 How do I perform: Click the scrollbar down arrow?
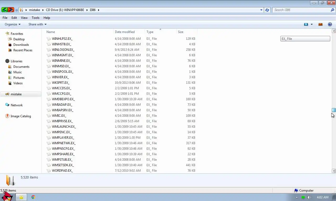pos(334,171)
